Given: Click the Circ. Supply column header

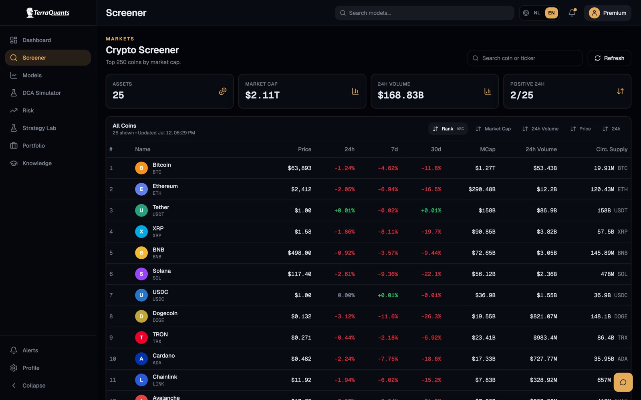Looking at the screenshot, I should tap(612, 149).
